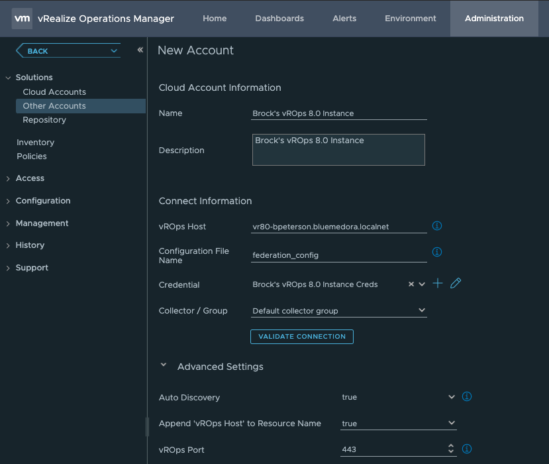This screenshot has height=464, width=549.
Task: Click the Configuration File Name field
Action: coord(338,255)
